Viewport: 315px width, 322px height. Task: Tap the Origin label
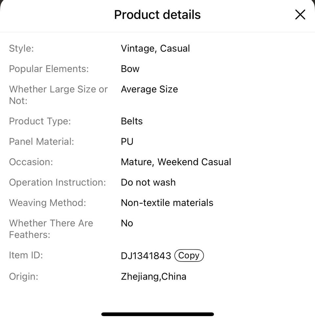(24, 276)
